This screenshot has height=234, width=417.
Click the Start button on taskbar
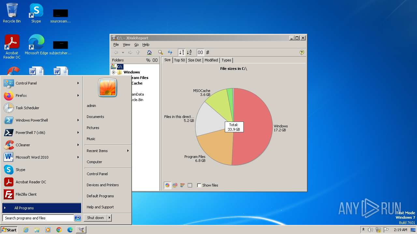(9, 230)
